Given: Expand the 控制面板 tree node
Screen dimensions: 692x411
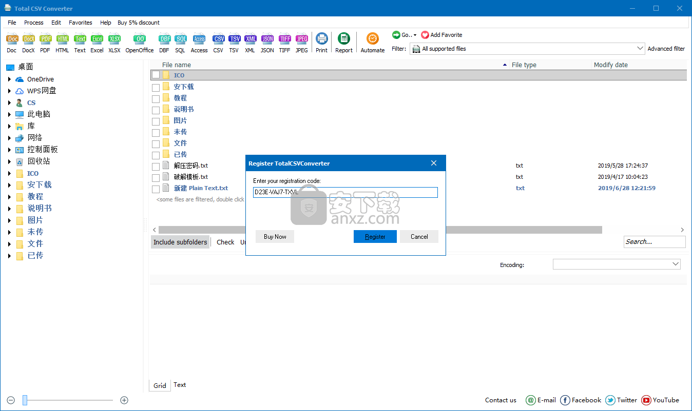Looking at the screenshot, I should (9, 150).
